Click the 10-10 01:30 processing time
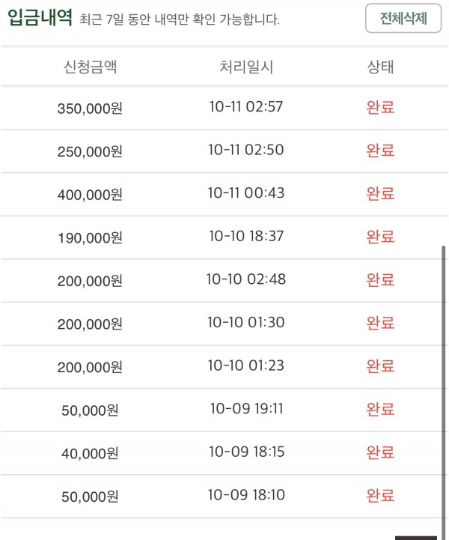 pyautogui.click(x=246, y=322)
